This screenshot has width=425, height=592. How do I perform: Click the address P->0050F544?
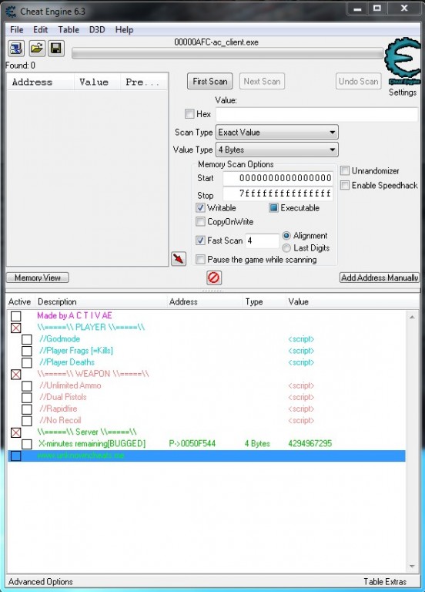[192, 444]
